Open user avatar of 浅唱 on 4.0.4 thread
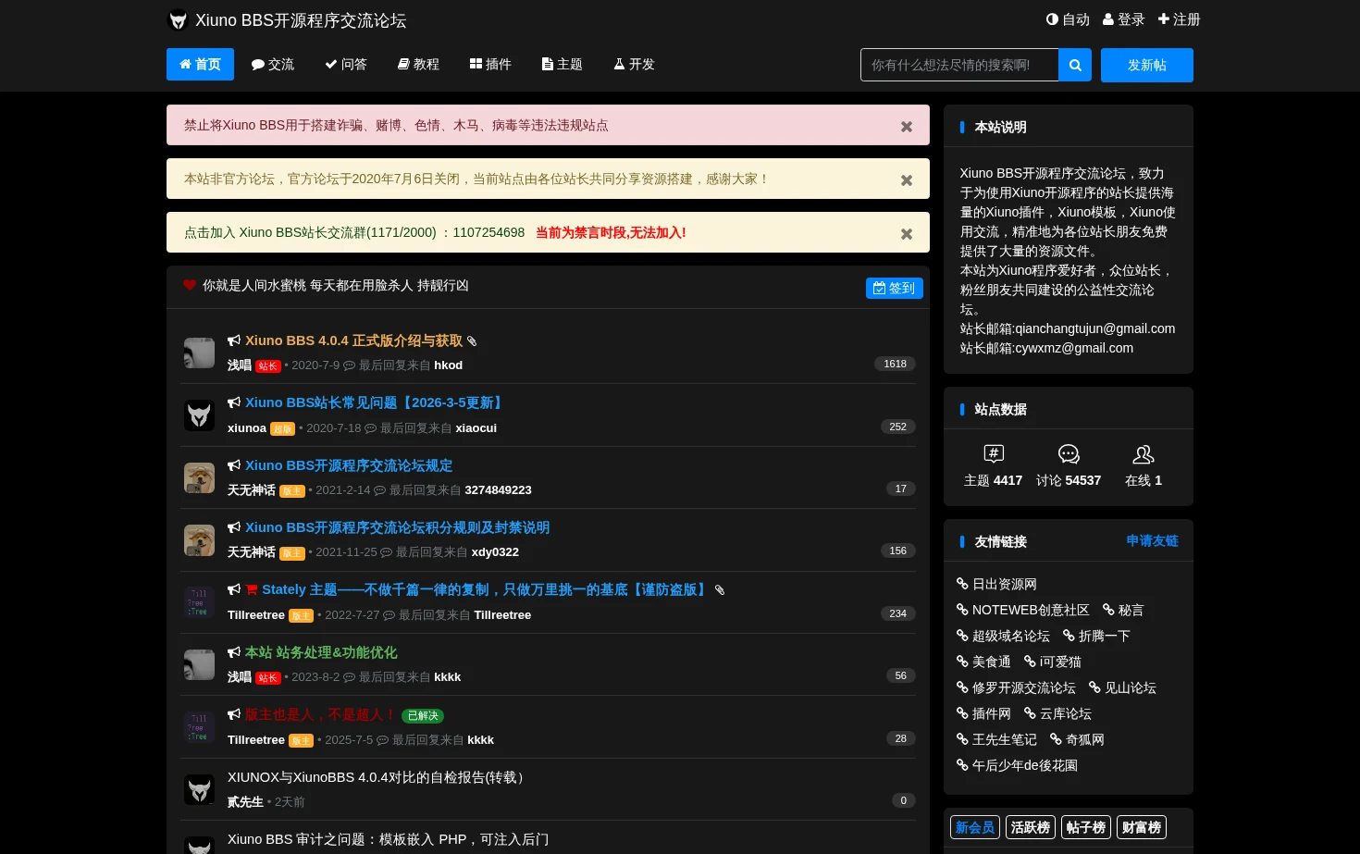 (199, 353)
